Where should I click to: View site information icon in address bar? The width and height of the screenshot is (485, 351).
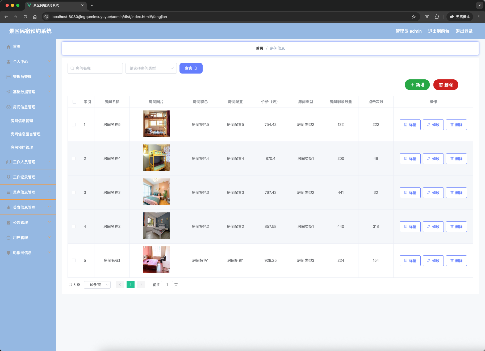pyautogui.click(x=46, y=17)
